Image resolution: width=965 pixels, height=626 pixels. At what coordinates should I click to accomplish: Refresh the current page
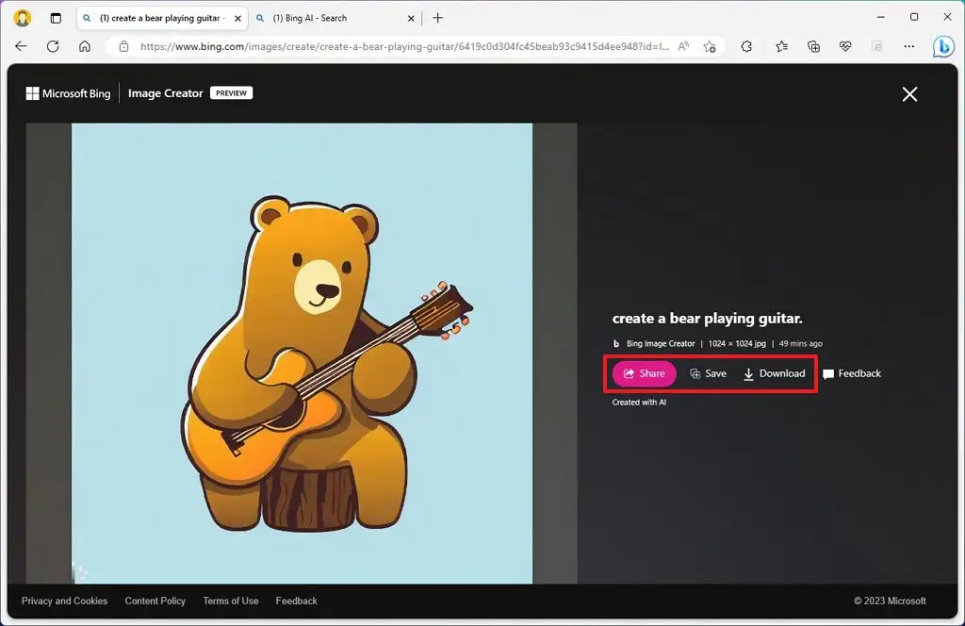tap(53, 46)
